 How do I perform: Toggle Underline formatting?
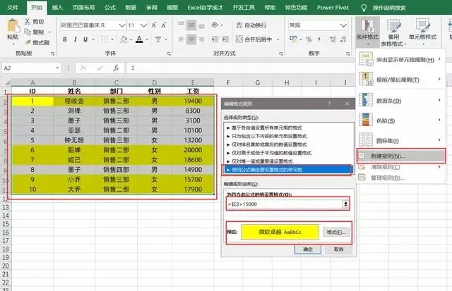[x=85, y=39]
